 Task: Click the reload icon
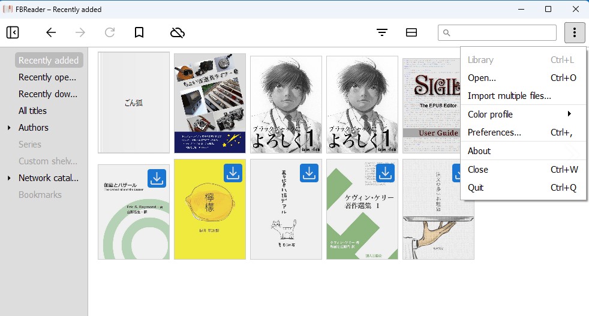[x=110, y=33]
